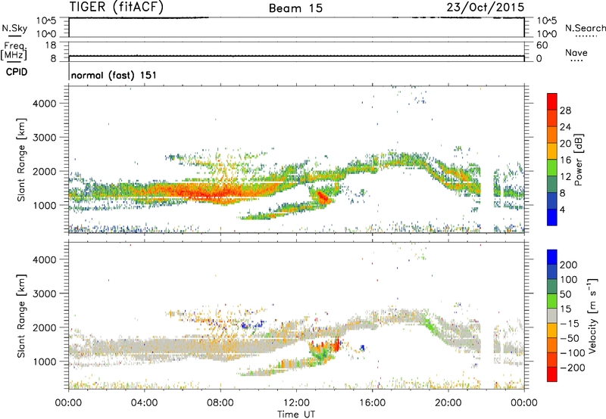This screenshot has width=606, height=419.
Task: Click the 04:00 time axis label
Action: click(144, 403)
